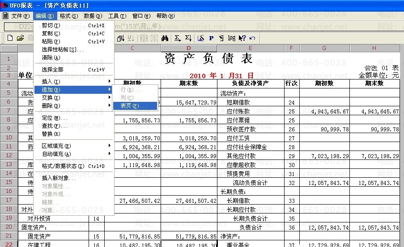Viewport: 404px width, 247px height.
Task: Choose 替换(R) from the Edit menu
Action: 74,134
